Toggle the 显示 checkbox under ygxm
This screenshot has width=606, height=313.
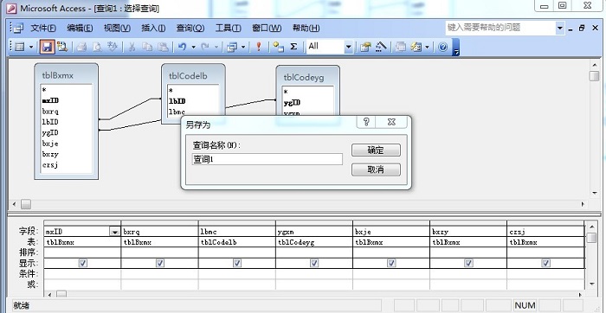(x=314, y=263)
